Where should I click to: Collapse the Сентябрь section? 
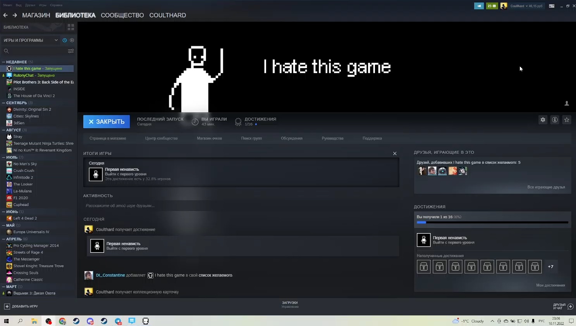(3, 103)
